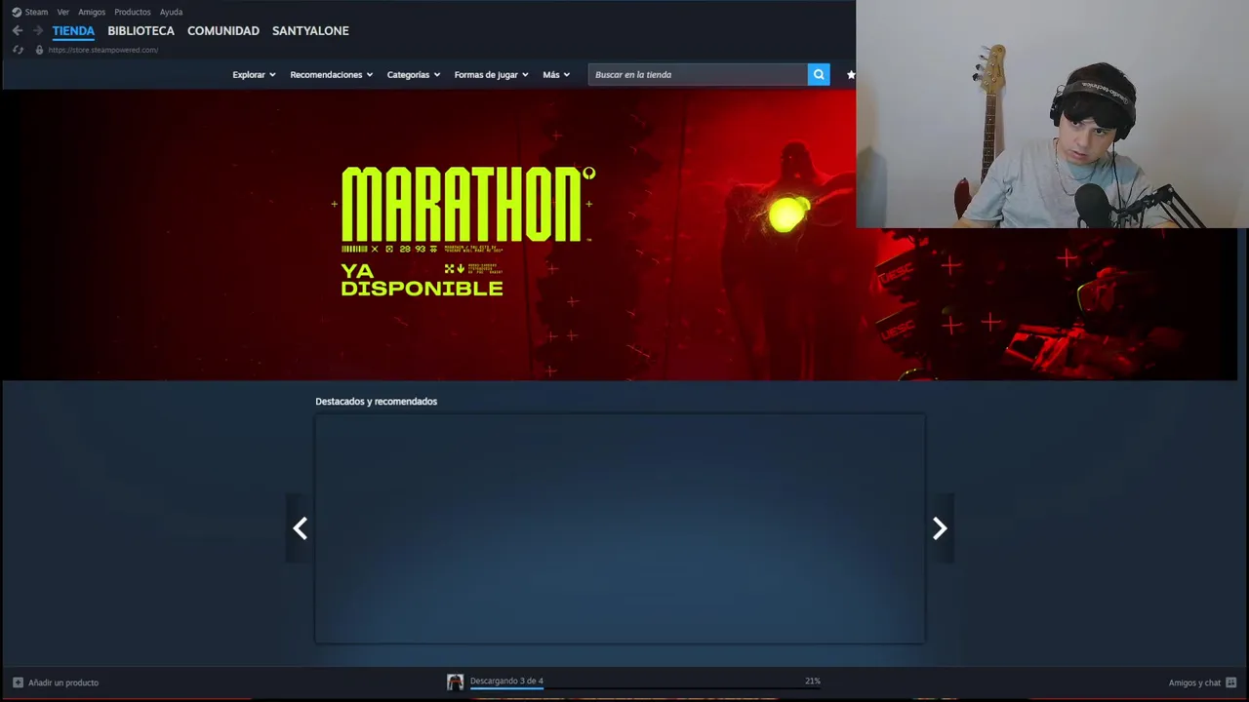Click the empty featured carousel panel
The image size is (1249, 702).
[620, 528]
